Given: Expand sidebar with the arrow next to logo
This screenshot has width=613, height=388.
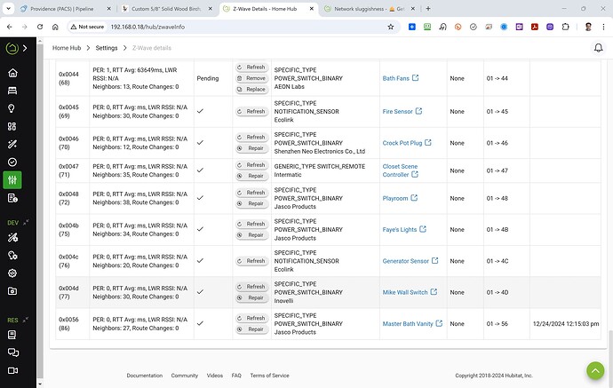Looking at the screenshot, I should coord(25,48).
